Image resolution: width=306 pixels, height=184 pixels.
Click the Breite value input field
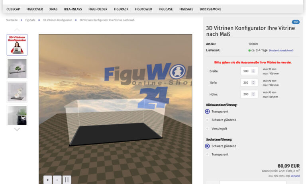(246, 71)
